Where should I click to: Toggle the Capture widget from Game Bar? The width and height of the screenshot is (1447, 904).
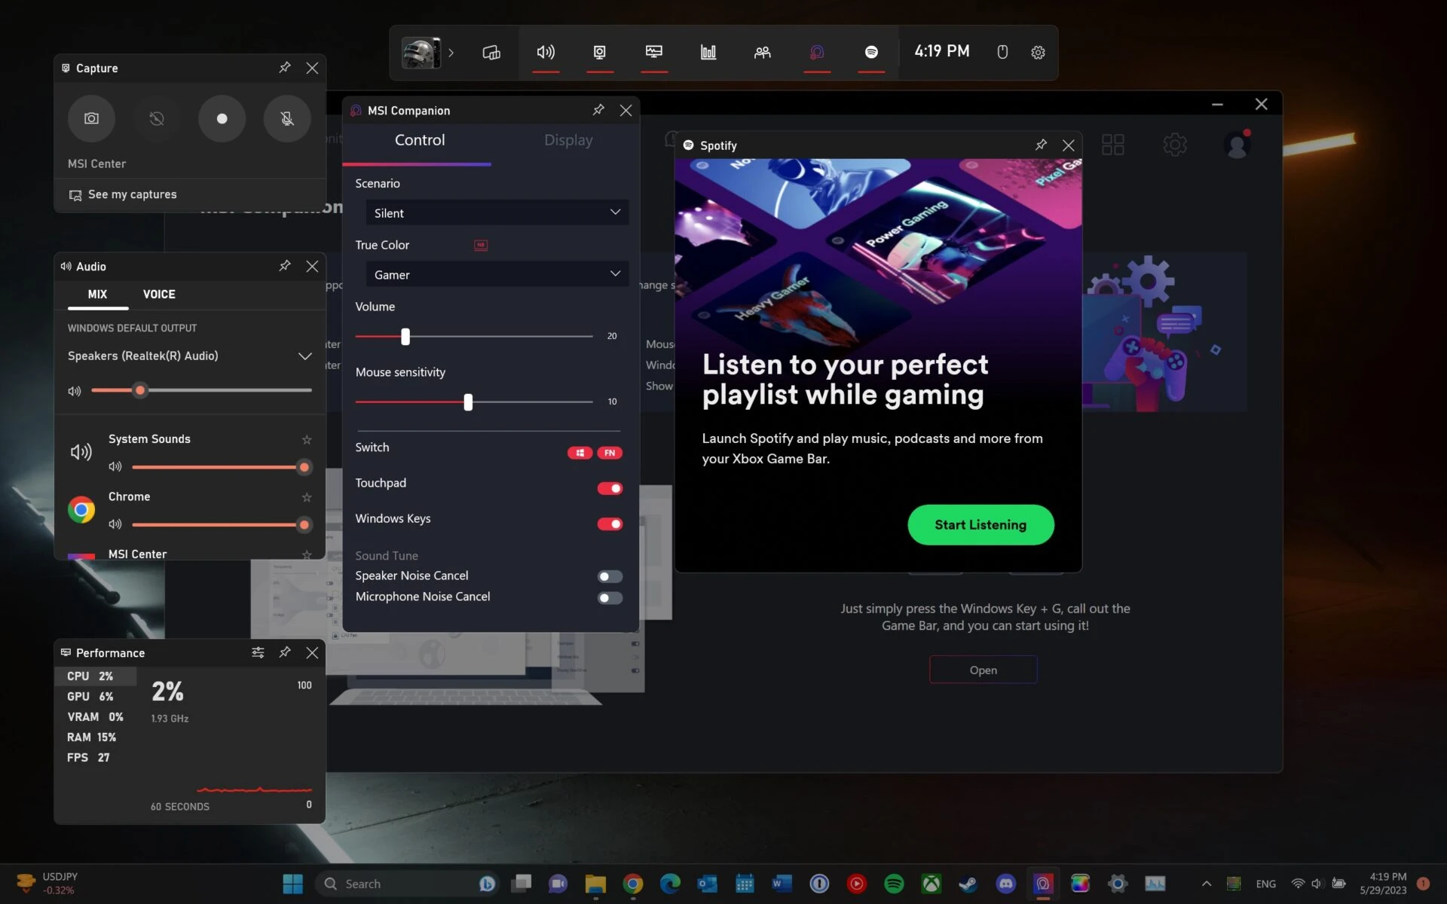tap(600, 52)
